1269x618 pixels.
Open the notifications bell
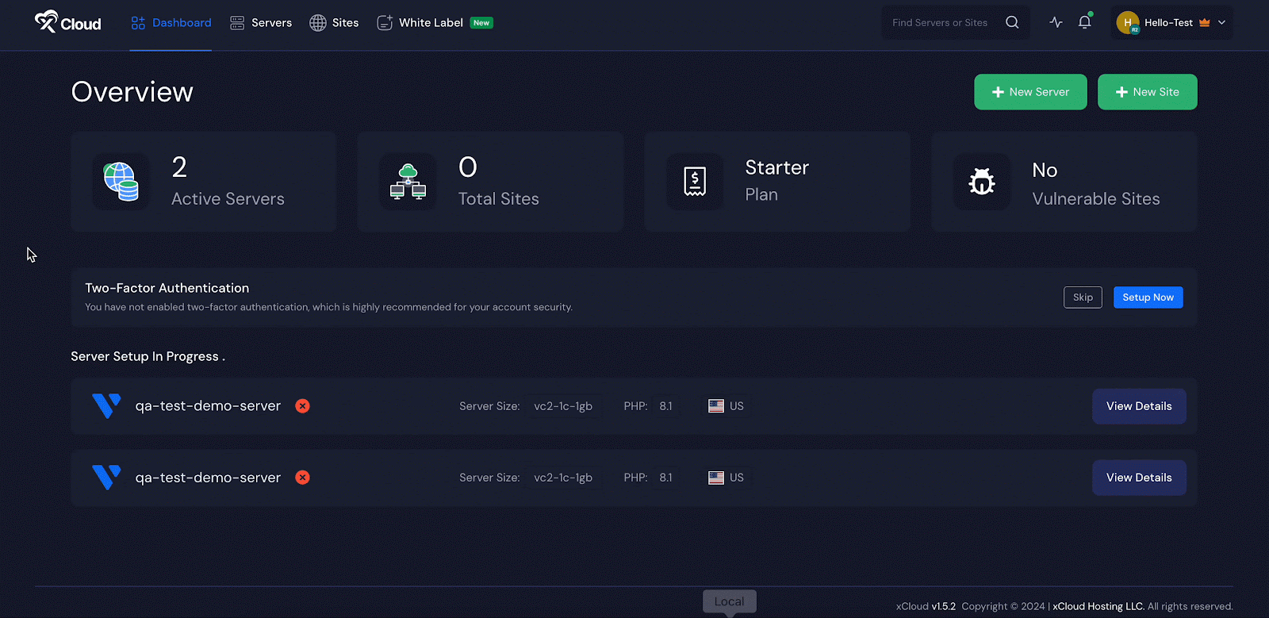click(x=1084, y=22)
